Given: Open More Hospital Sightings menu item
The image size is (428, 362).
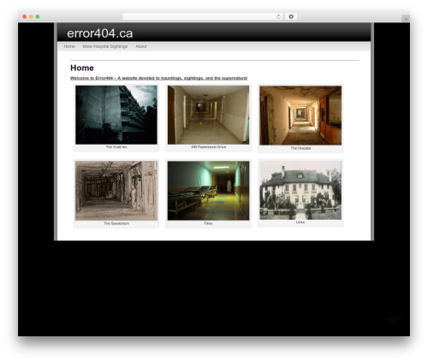Looking at the screenshot, I should (105, 46).
